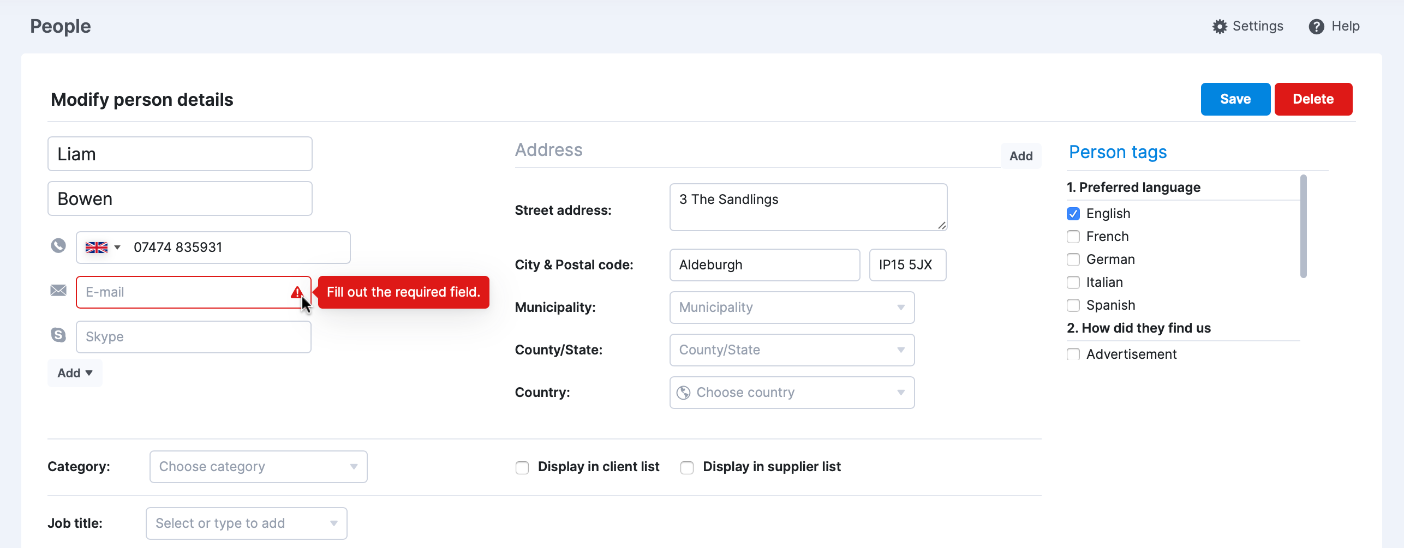Click the Street address text area
Screen dimensions: 1404x548
pos(808,207)
